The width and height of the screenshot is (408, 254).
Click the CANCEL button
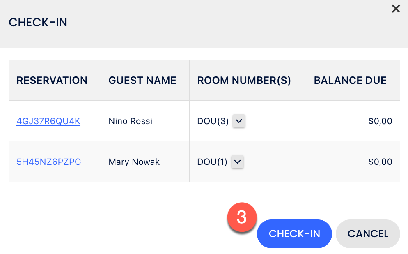click(x=368, y=234)
